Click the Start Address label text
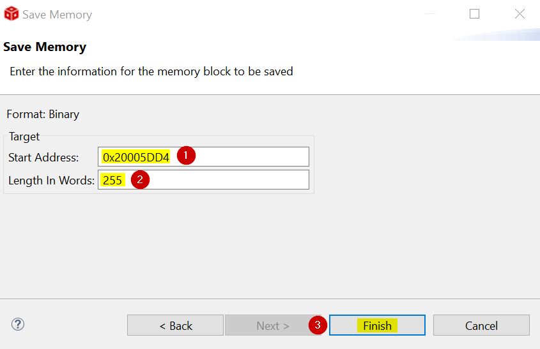The height and width of the screenshot is (349, 540). tap(43, 157)
